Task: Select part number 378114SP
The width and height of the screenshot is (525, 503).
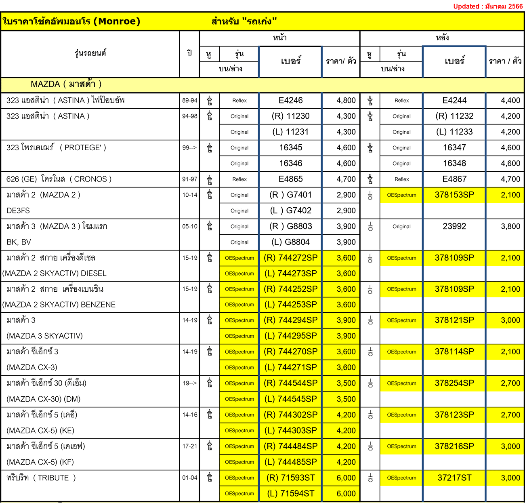Action: click(x=454, y=351)
